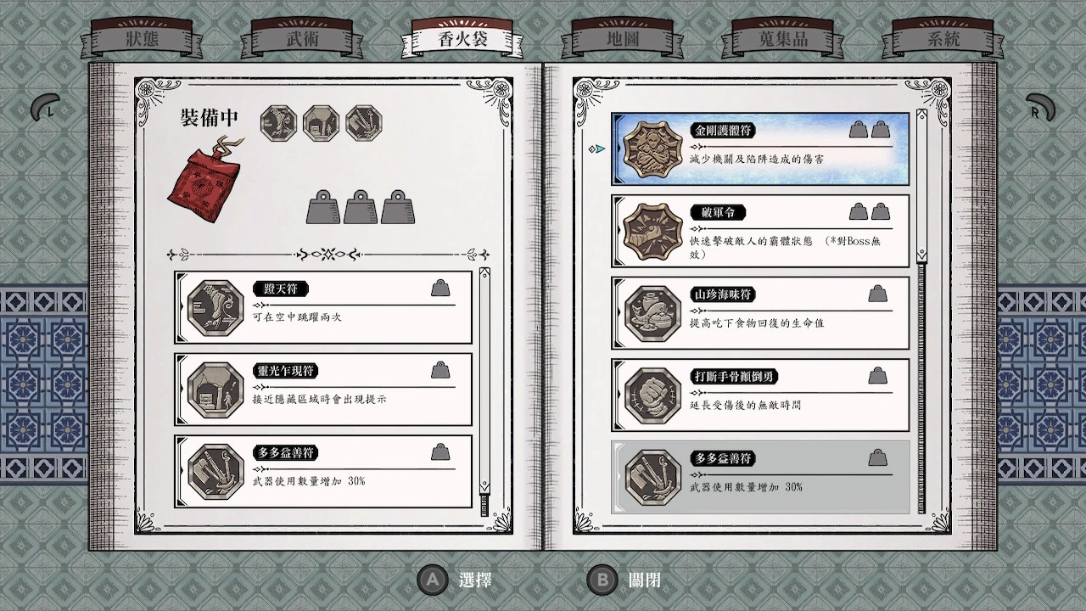Click the 破軍令 talisman icon
Screen dimensions: 1086x611
[x=653, y=232]
